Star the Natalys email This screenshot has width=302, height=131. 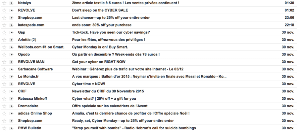4,3
